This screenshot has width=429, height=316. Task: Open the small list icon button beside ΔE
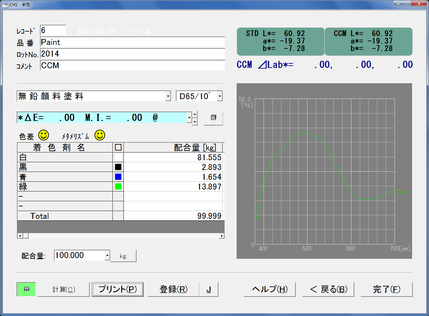pos(213,118)
